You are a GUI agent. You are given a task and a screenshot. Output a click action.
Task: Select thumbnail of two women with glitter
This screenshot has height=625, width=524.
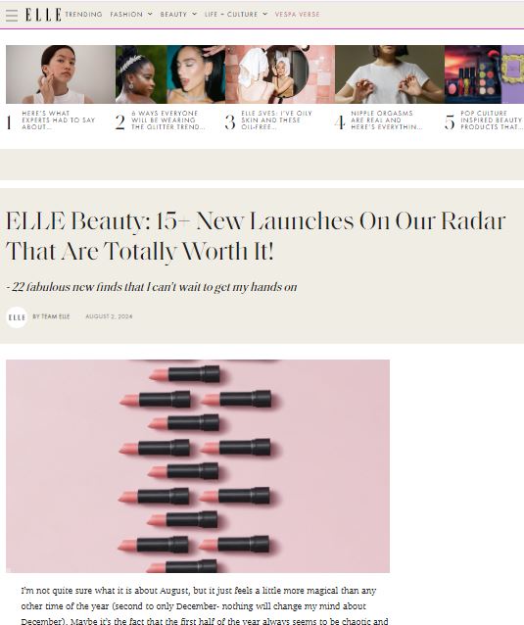pyautogui.click(x=170, y=74)
